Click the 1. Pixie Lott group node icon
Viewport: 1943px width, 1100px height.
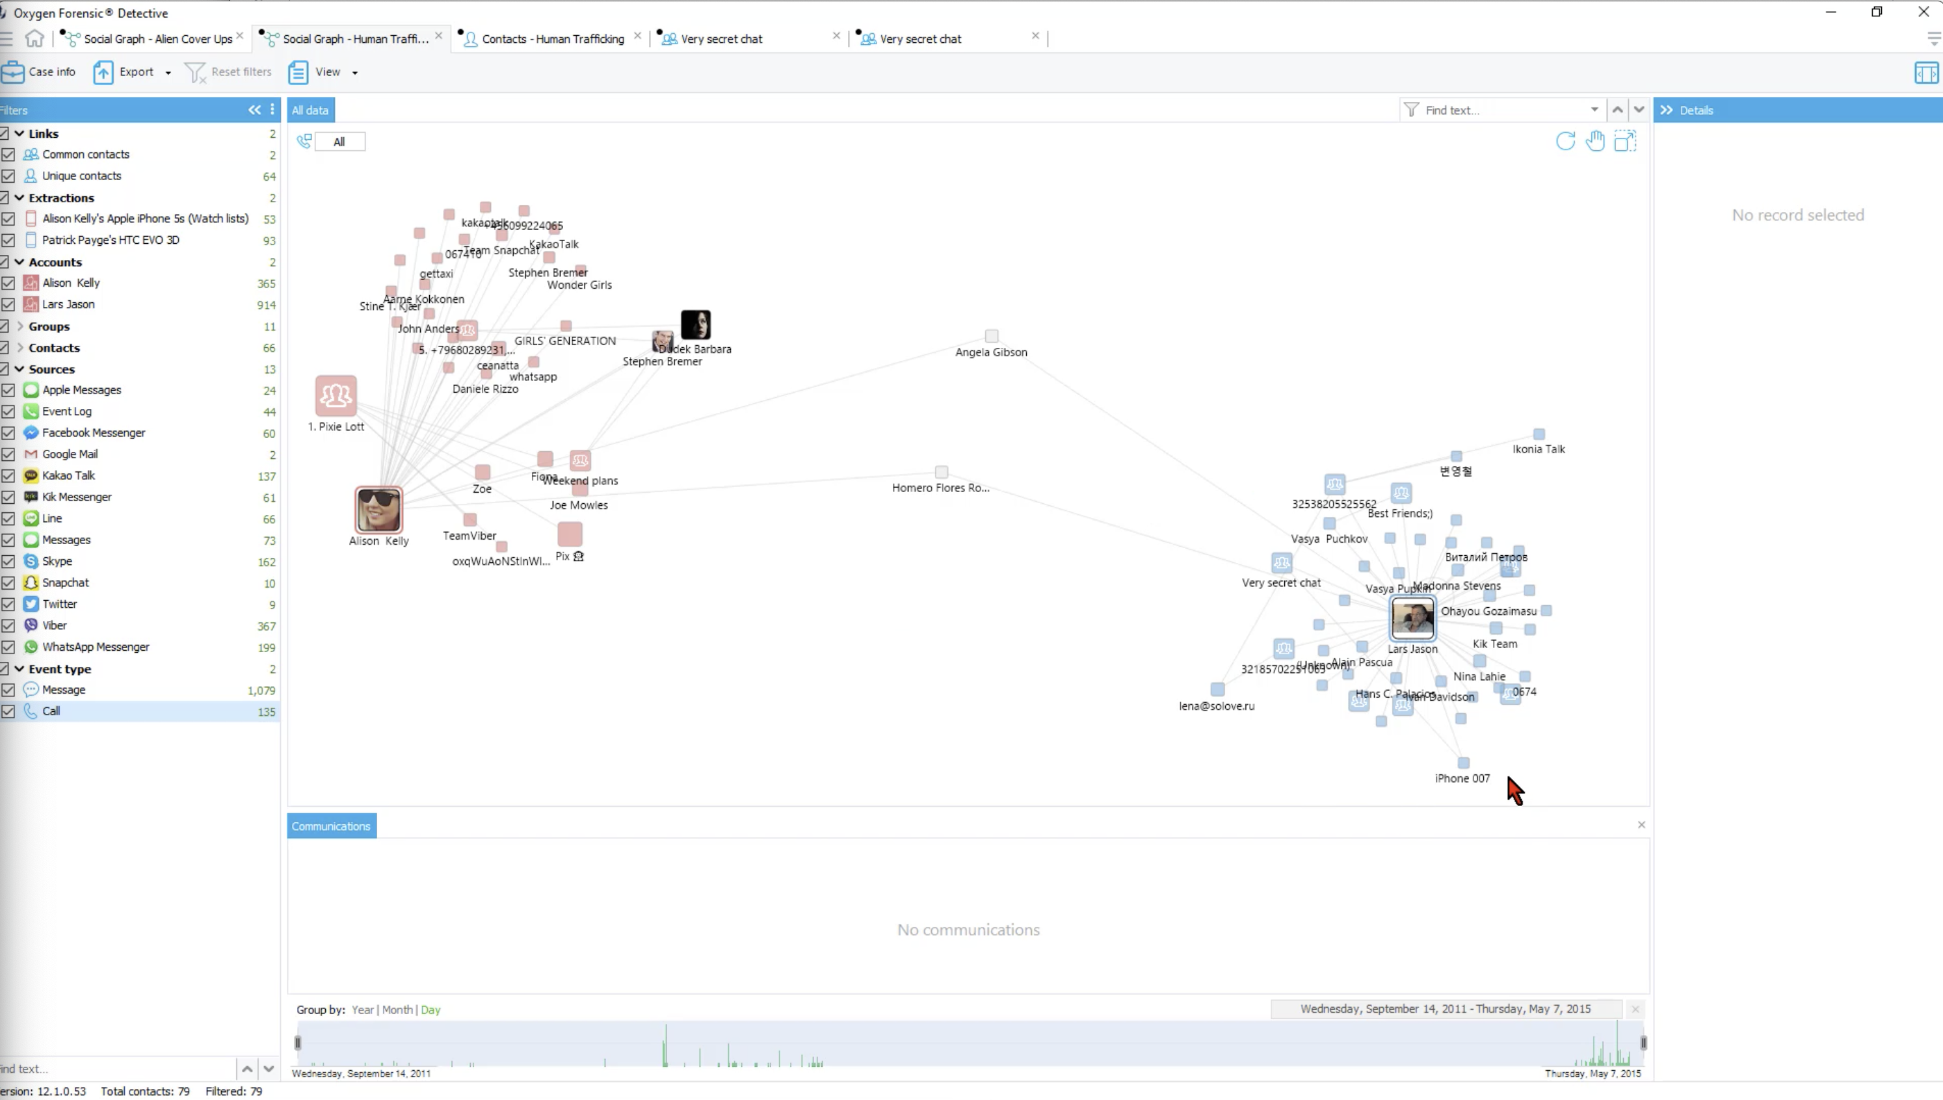click(336, 396)
